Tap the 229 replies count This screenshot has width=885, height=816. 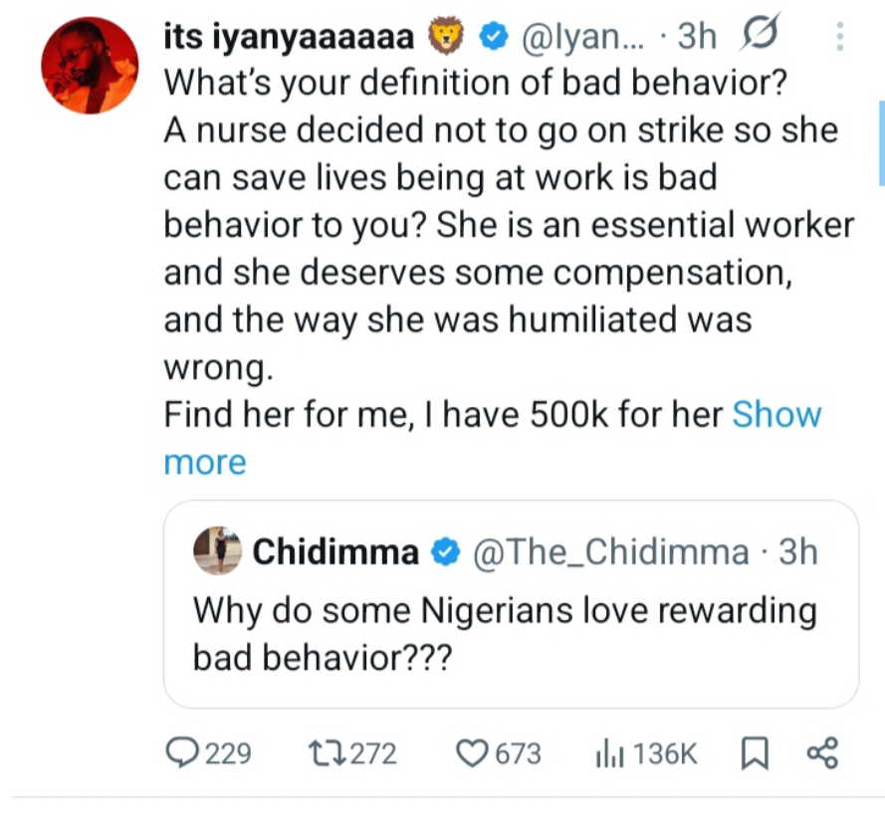coord(228,754)
